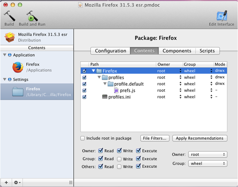Toggle Group Read permission
The width and height of the screenshot is (238, 187).
(100, 159)
